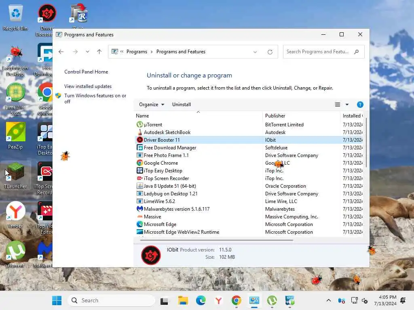Open Yandex browser from the taskbar
This screenshot has height=310, width=414.
219,300
